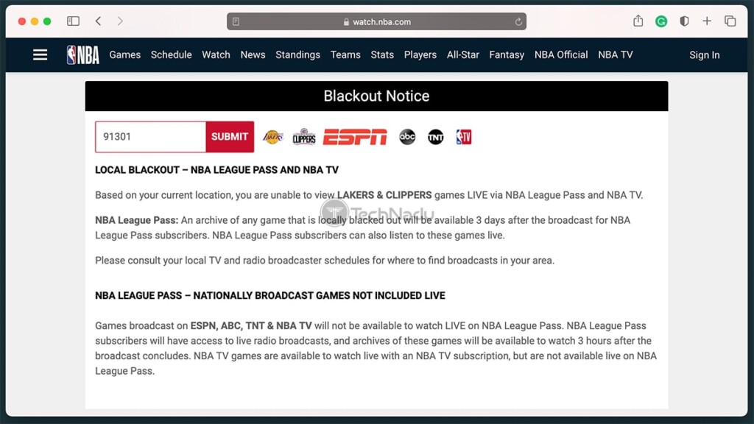Minimize the Safari window

tap(34, 21)
